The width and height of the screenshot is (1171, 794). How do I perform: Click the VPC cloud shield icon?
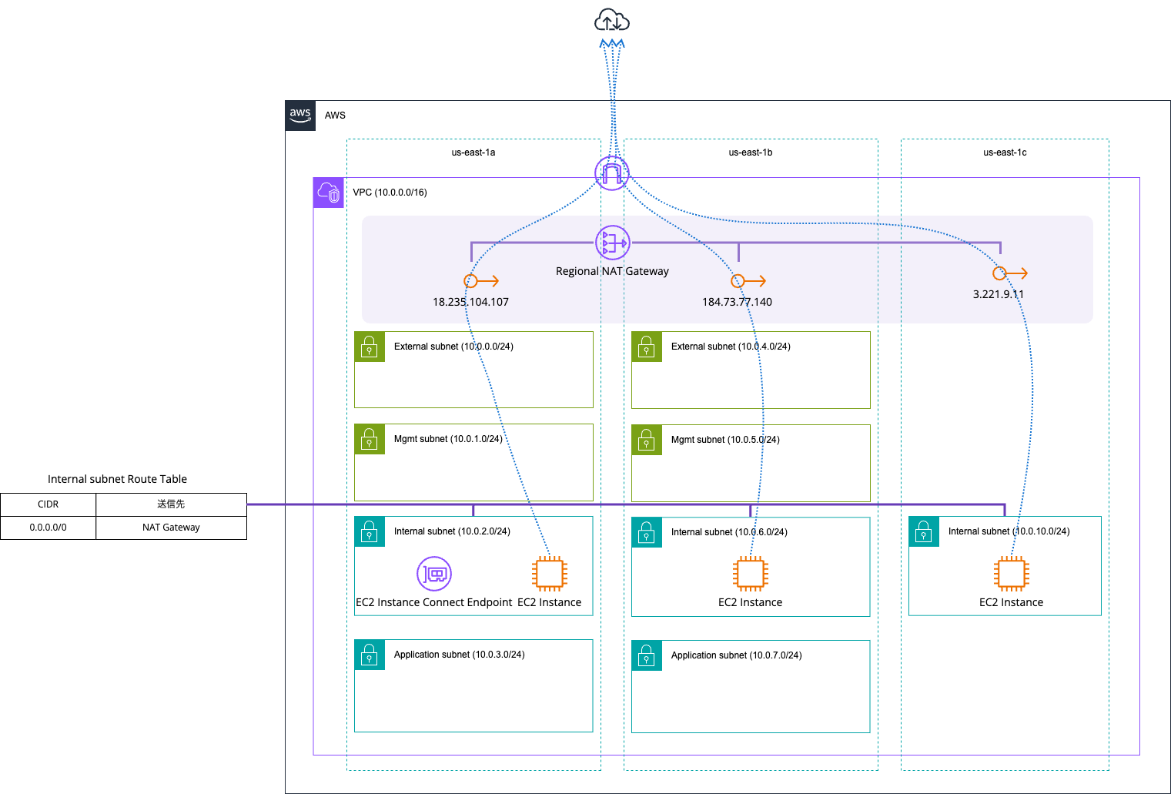point(329,193)
